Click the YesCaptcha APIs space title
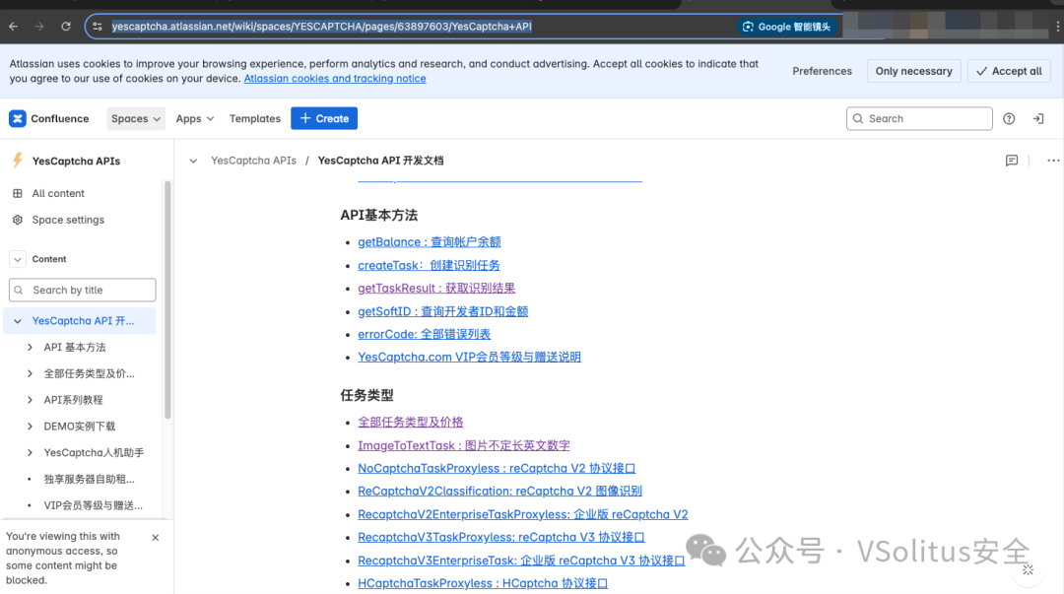The height and width of the screenshot is (594, 1064). (x=76, y=161)
